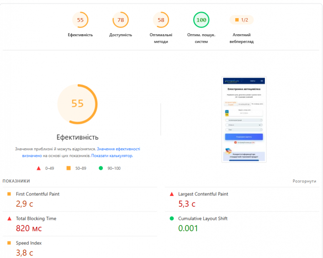323x258 pixels.
Task: Click the 50–89 legend text
Action: click(x=81, y=168)
